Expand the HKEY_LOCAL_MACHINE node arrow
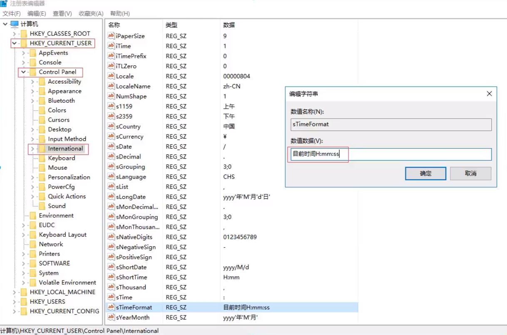Viewport: 507px width, 335px height. tap(15, 292)
